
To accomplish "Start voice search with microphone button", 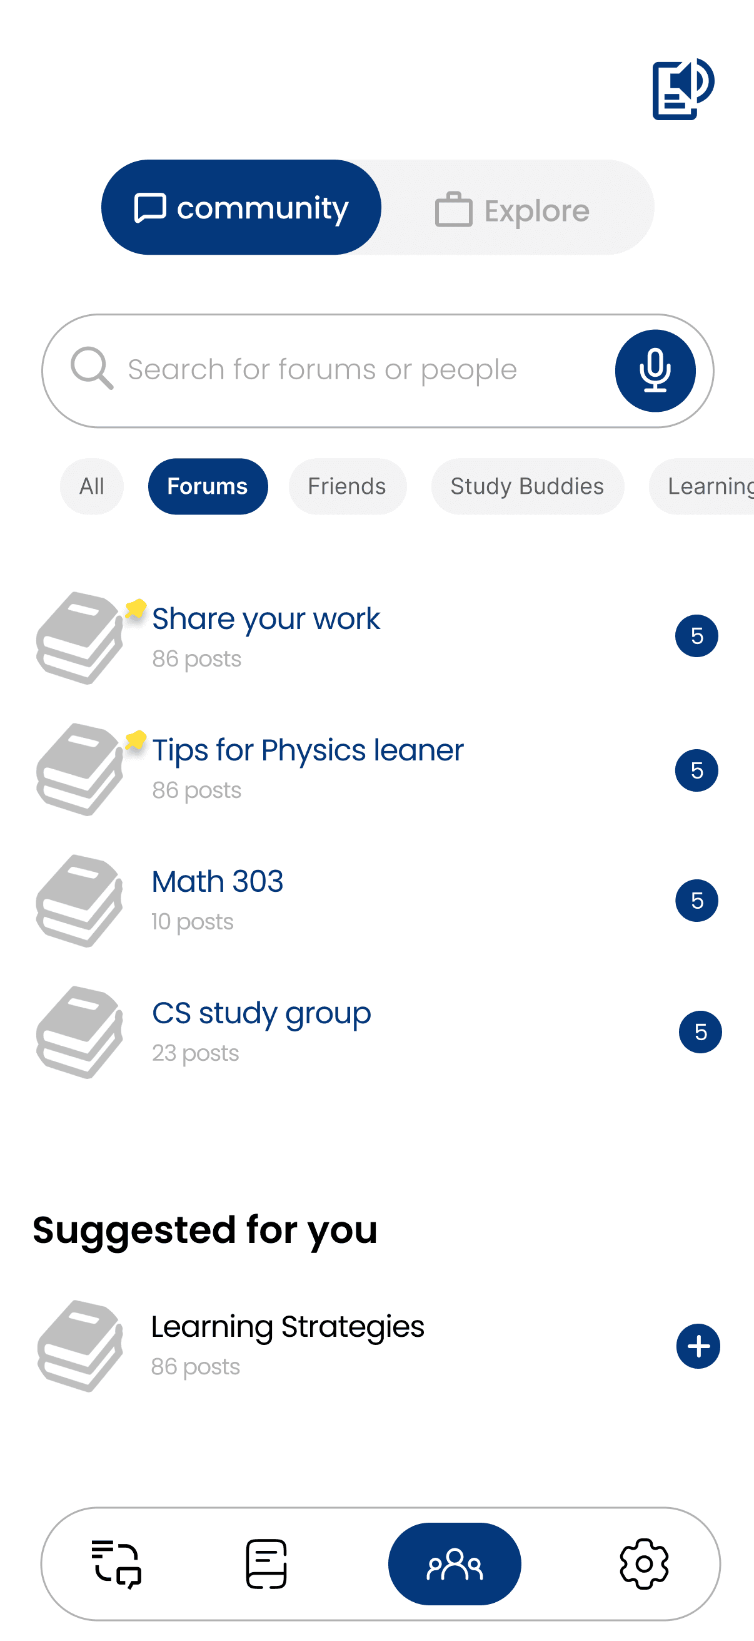I will pyautogui.click(x=655, y=370).
